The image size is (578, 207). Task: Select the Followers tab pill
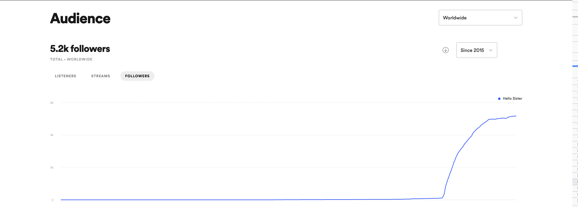tap(137, 76)
